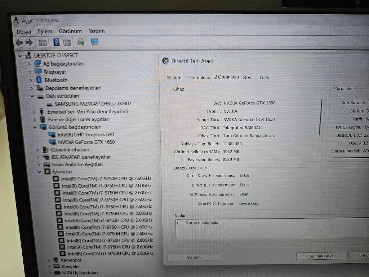369x277 pixels.
Task: Click the Forward arrow toolbar icon
Action: pyautogui.click(x=29, y=43)
